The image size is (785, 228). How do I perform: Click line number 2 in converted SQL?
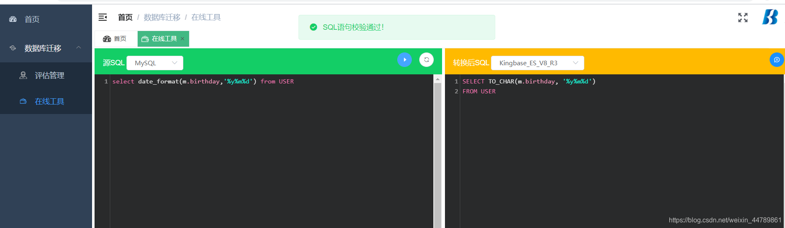[x=456, y=91]
